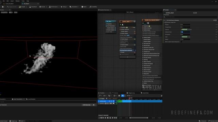
Task: Open the timeline frame rate dropdown
Action: pyautogui.click(x=129, y=96)
